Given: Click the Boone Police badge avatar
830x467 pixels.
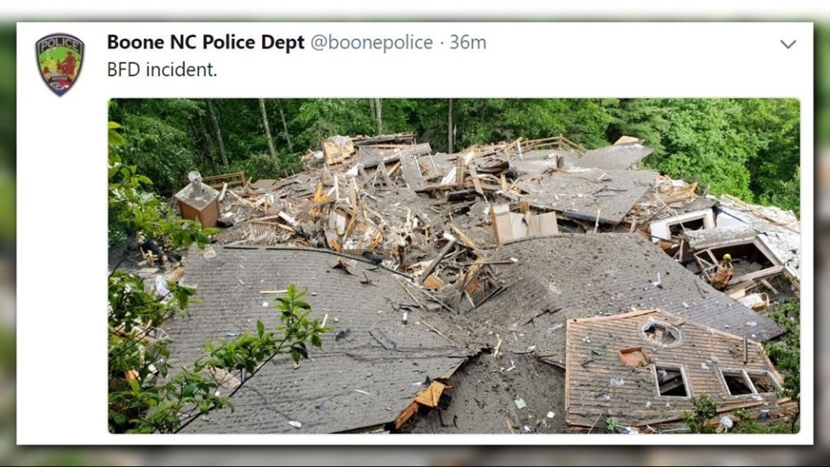Looking at the screenshot, I should point(60,64).
